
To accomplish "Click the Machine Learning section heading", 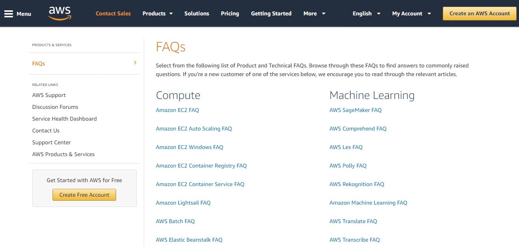I will [372, 95].
